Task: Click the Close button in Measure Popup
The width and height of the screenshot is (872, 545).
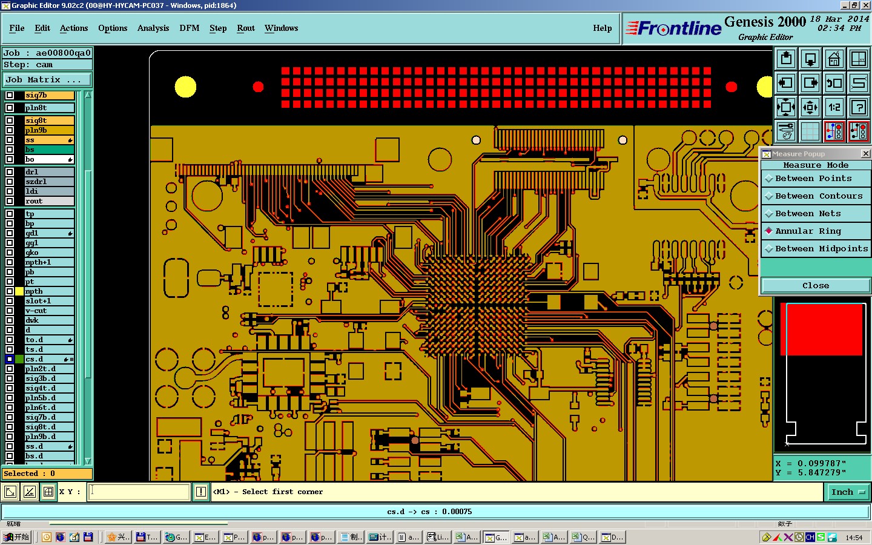Action: (x=816, y=286)
